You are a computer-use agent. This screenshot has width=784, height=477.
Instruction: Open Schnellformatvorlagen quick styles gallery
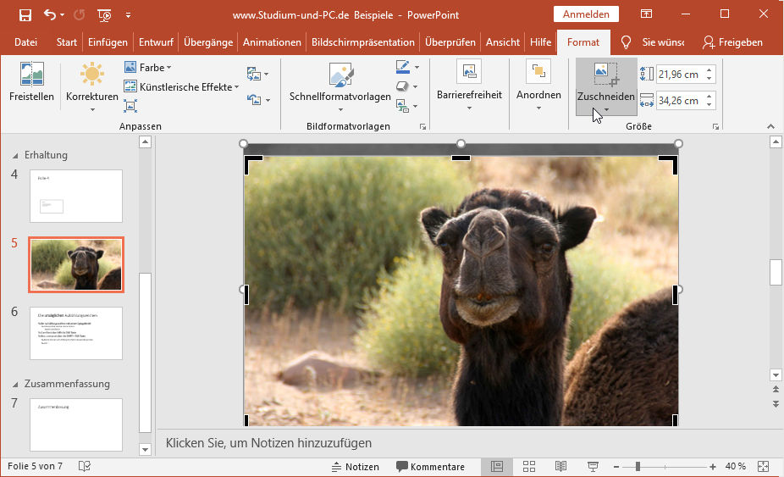click(x=340, y=86)
